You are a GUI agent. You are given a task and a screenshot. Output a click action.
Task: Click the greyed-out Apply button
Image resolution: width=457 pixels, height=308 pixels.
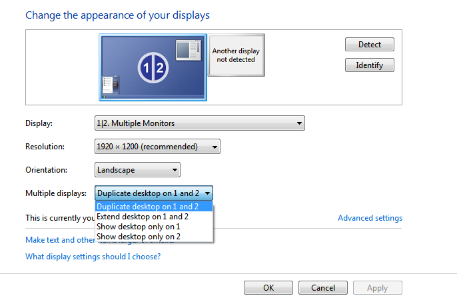coord(377,288)
